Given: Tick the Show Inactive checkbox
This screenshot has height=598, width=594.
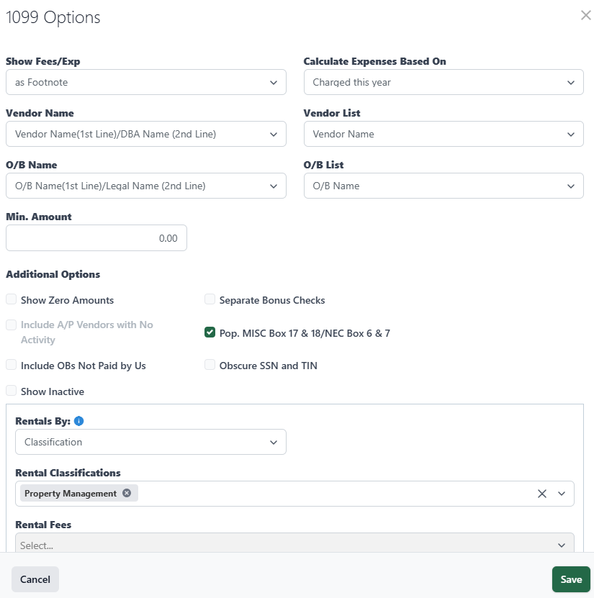Looking at the screenshot, I should click(12, 391).
